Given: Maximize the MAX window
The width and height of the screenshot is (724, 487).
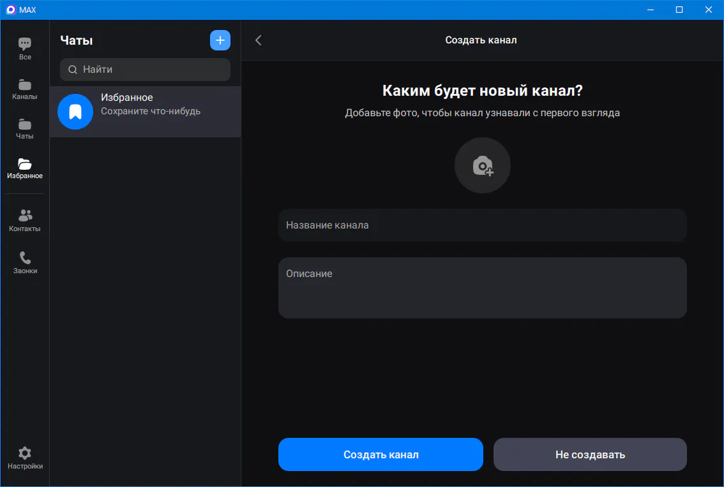Looking at the screenshot, I should pyautogui.click(x=679, y=10).
